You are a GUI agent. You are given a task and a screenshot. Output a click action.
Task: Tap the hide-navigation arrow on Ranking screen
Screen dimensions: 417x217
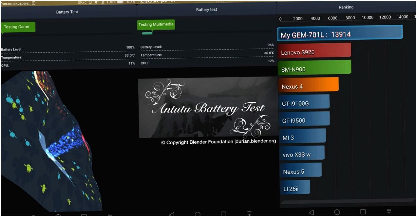pyautogui.click(x=389, y=211)
